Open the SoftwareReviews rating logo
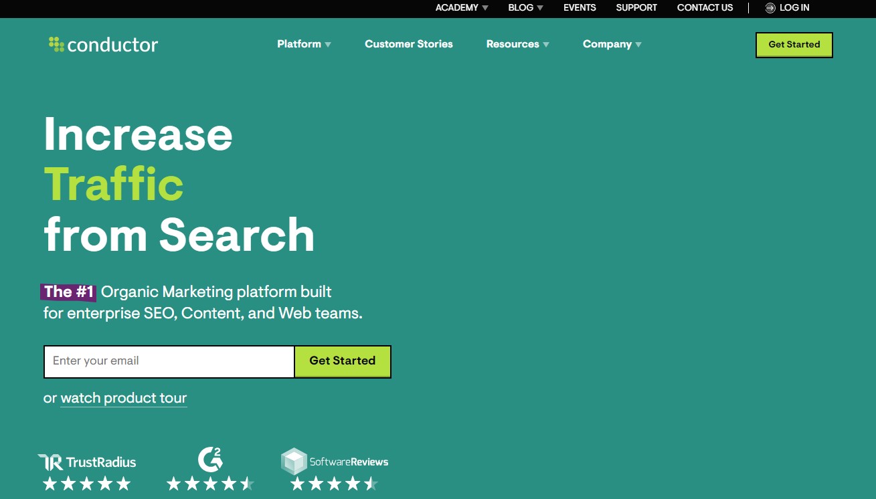 pyautogui.click(x=335, y=462)
